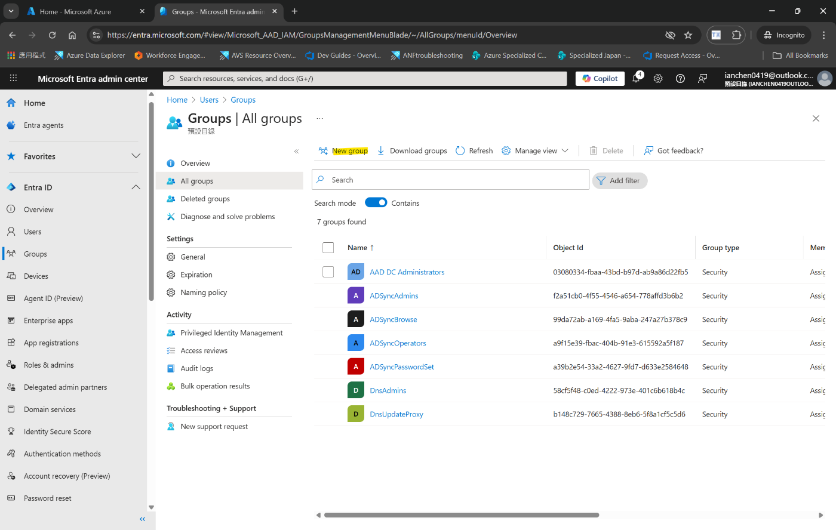Screen dimensions: 836x530
Task: Click the Password reset icon
Action: click(11, 498)
